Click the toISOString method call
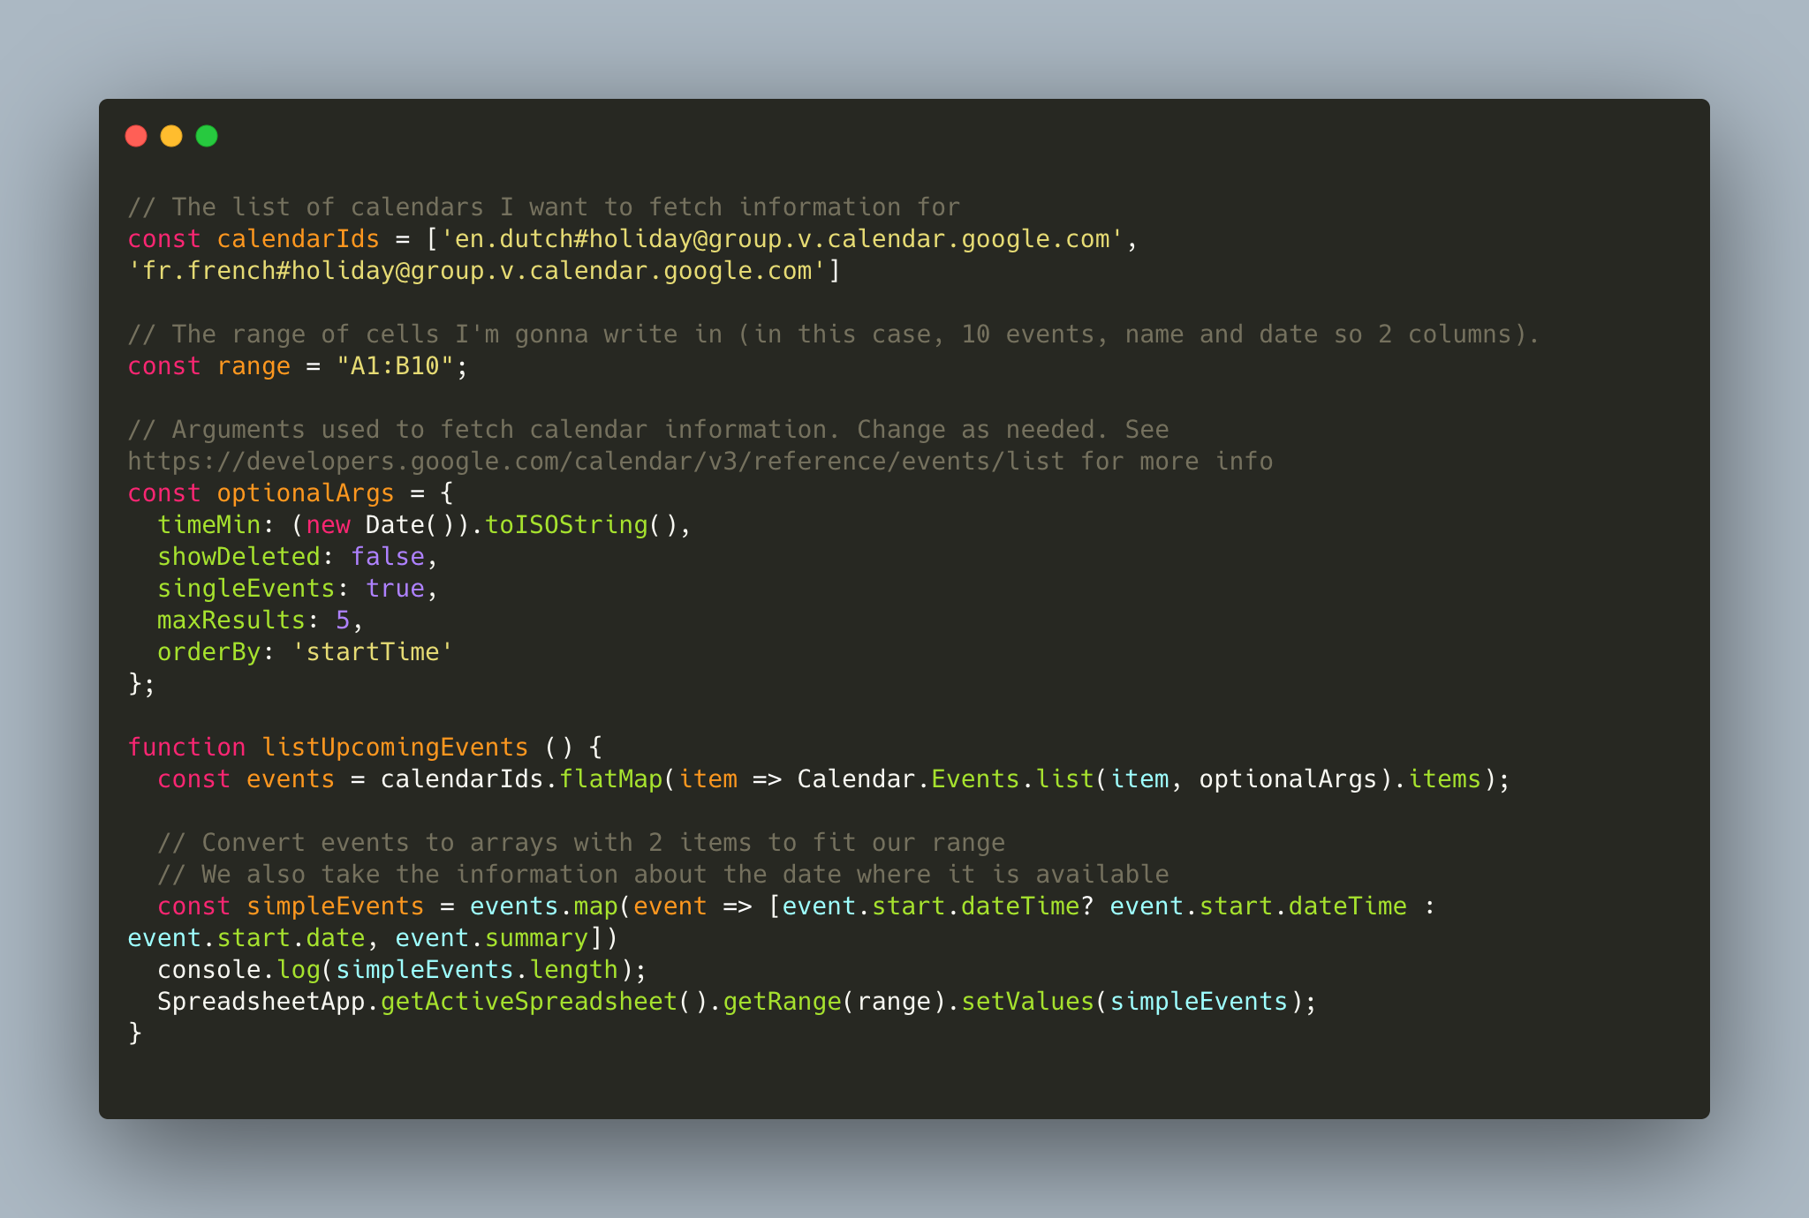This screenshot has width=1809, height=1218. click(566, 525)
